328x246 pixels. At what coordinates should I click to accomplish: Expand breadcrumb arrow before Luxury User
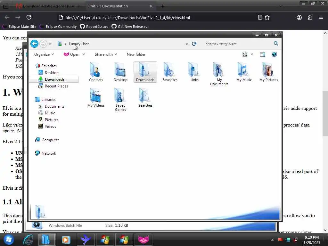[x=65, y=44]
